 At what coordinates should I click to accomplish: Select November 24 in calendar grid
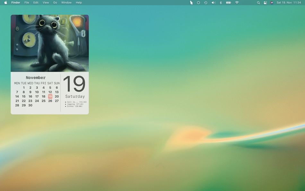37,101
